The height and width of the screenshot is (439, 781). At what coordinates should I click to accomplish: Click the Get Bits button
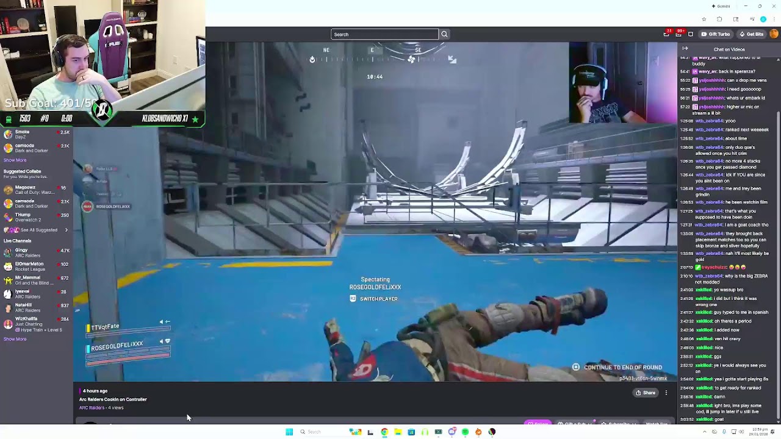coord(752,34)
